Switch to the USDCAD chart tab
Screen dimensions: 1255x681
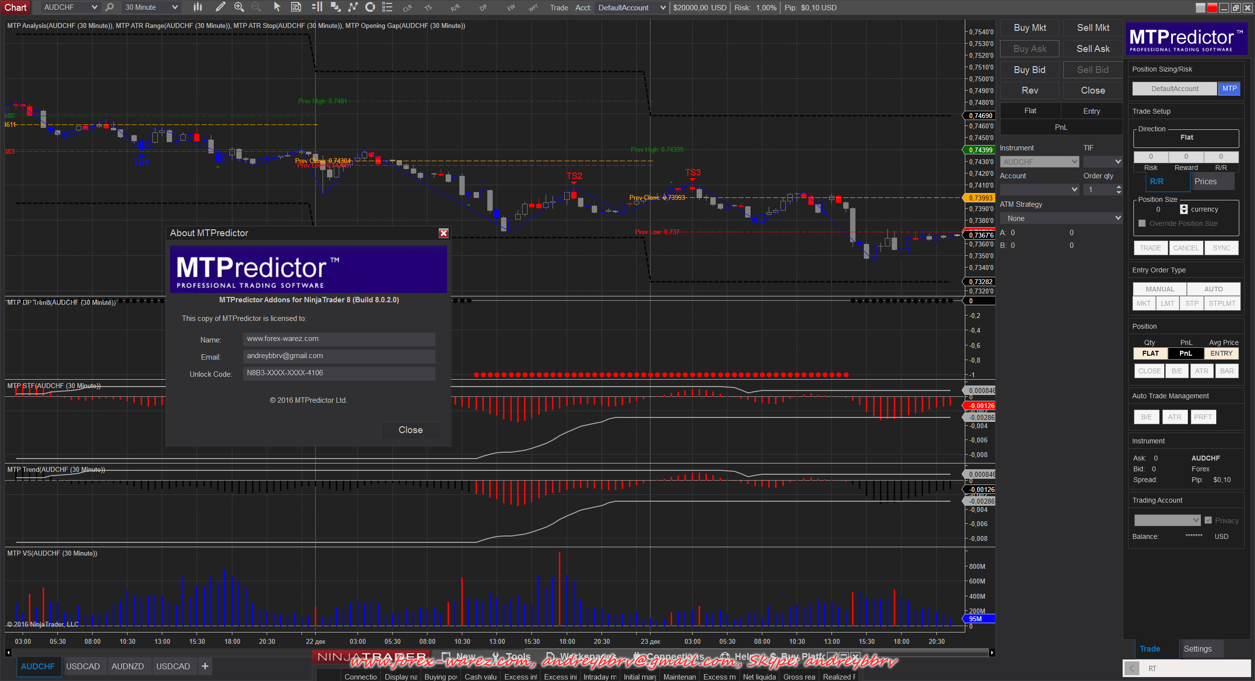[x=83, y=666]
